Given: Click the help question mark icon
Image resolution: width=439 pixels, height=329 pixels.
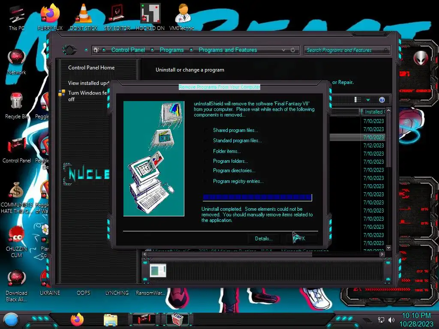Looking at the screenshot, I should (382, 100).
